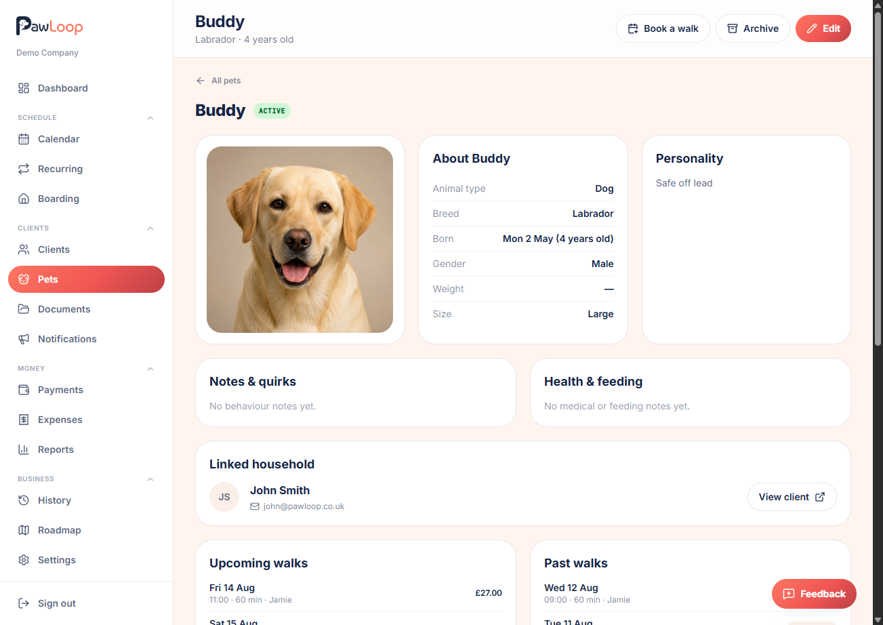
Task: Click the Safe off lead personality text
Action: click(684, 183)
